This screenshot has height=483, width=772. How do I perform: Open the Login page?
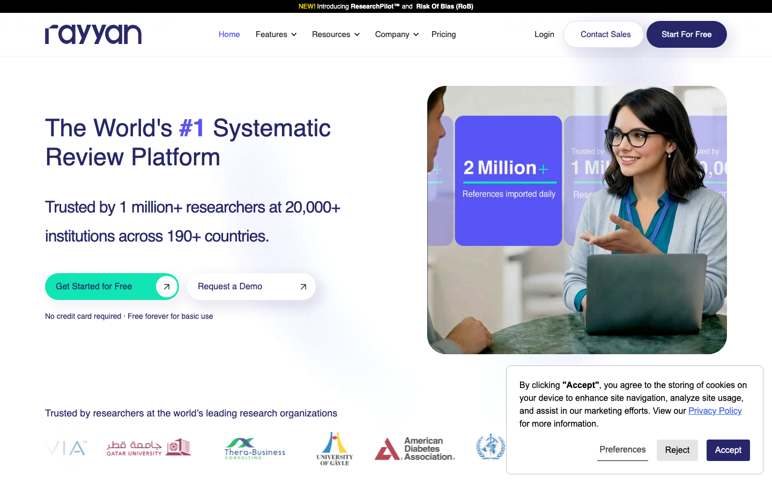pyautogui.click(x=544, y=34)
